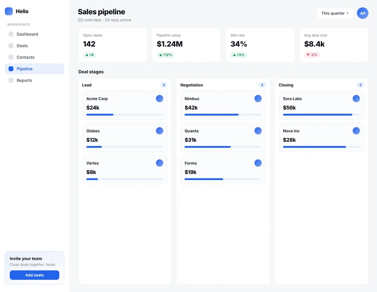Screen dimensions: 377x292
Task: Click the Nova Inc deal name
Action: [x=291, y=131]
